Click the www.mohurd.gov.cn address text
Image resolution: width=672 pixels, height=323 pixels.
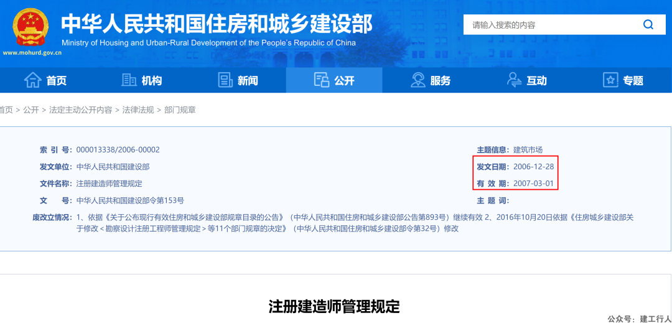pyautogui.click(x=32, y=53)
